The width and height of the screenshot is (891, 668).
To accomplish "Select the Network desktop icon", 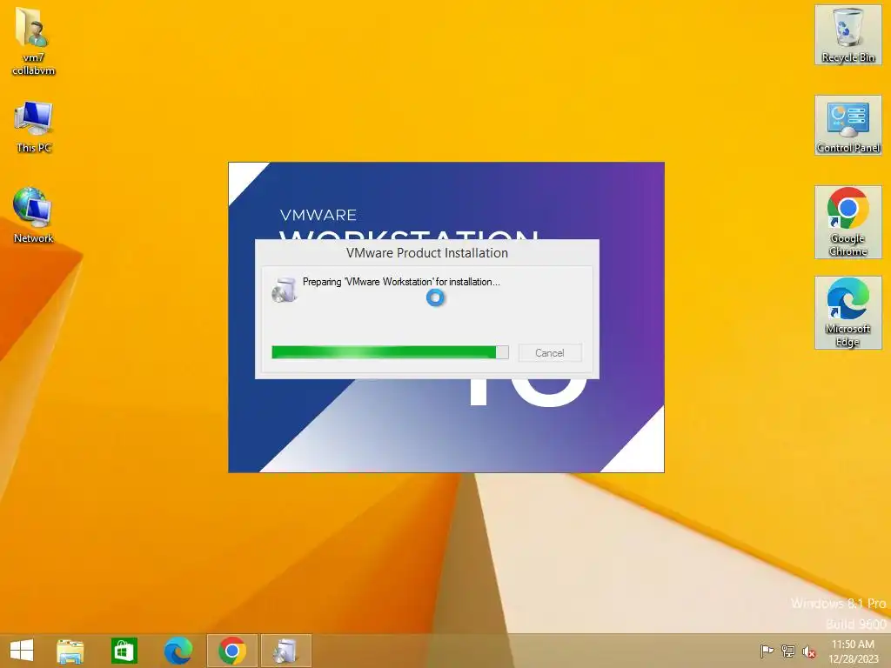I will click(34, 216).
